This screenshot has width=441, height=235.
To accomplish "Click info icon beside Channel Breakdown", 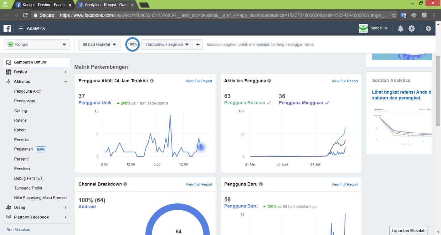I will pos(125,184).
